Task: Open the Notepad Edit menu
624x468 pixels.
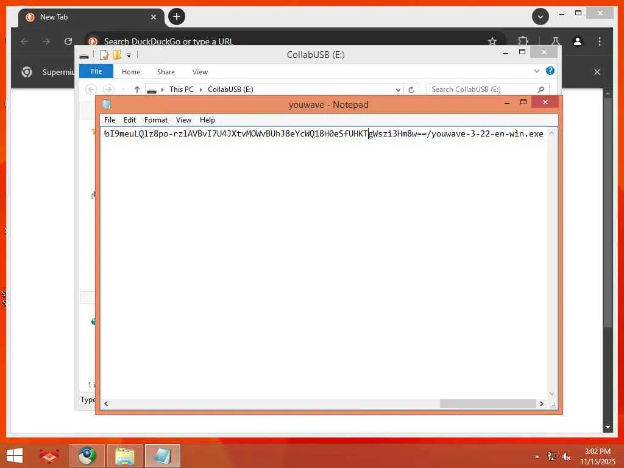Action: point(129,120)
